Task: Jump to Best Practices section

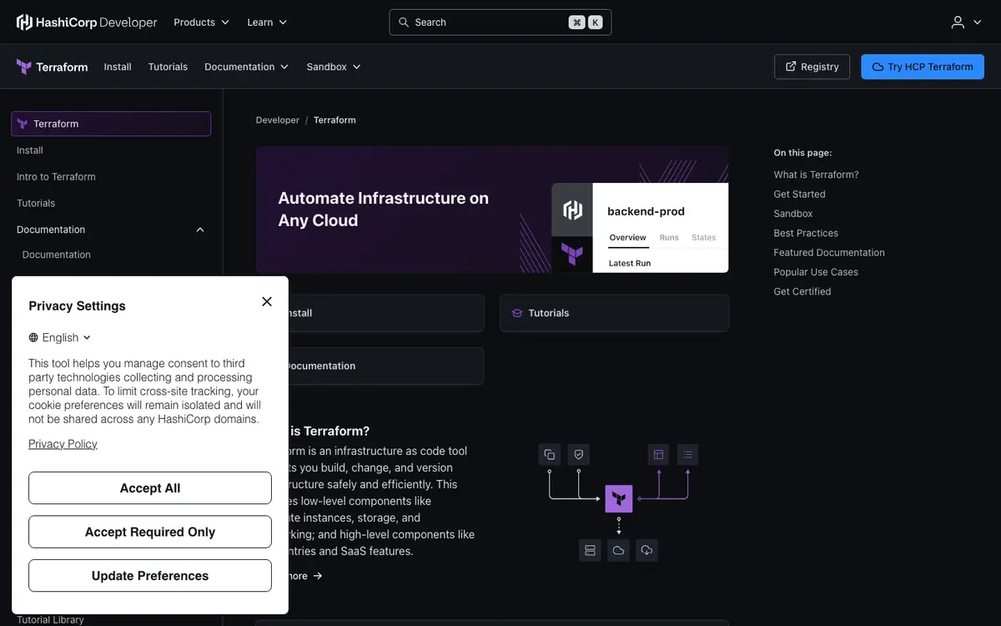Action: click(x=806, y=233)
